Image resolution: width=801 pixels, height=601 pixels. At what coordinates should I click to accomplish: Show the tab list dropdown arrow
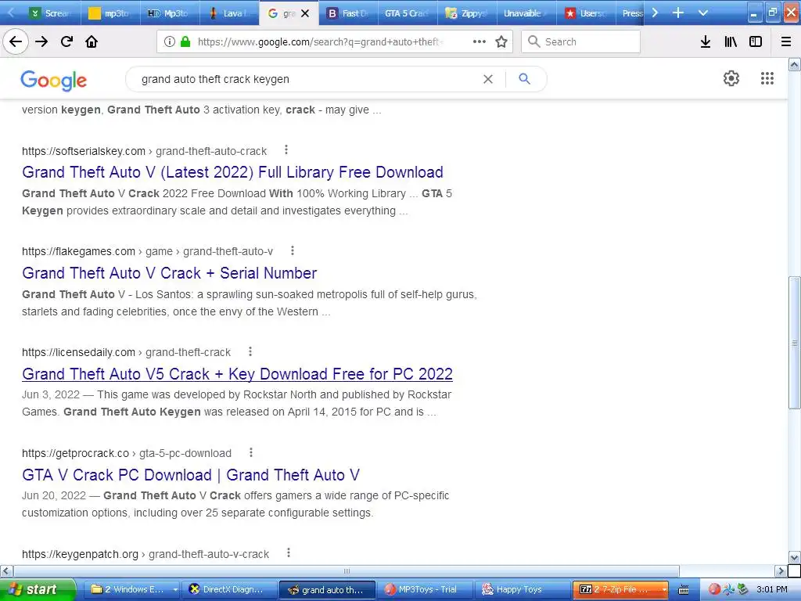pyautogui.click(x=703, y=13)
